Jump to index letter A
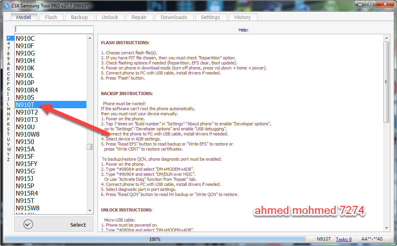Viewport: 397px width, 246px height. coord(9,64)
